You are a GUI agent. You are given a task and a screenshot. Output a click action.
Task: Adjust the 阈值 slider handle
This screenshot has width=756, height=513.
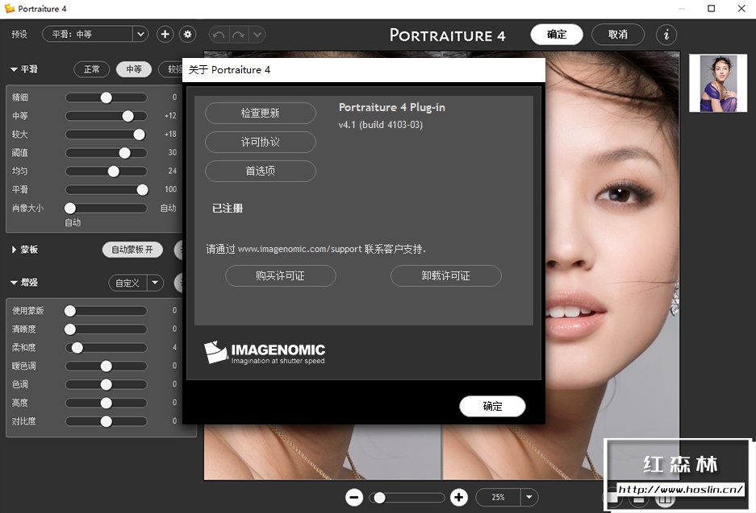point(124,153)
